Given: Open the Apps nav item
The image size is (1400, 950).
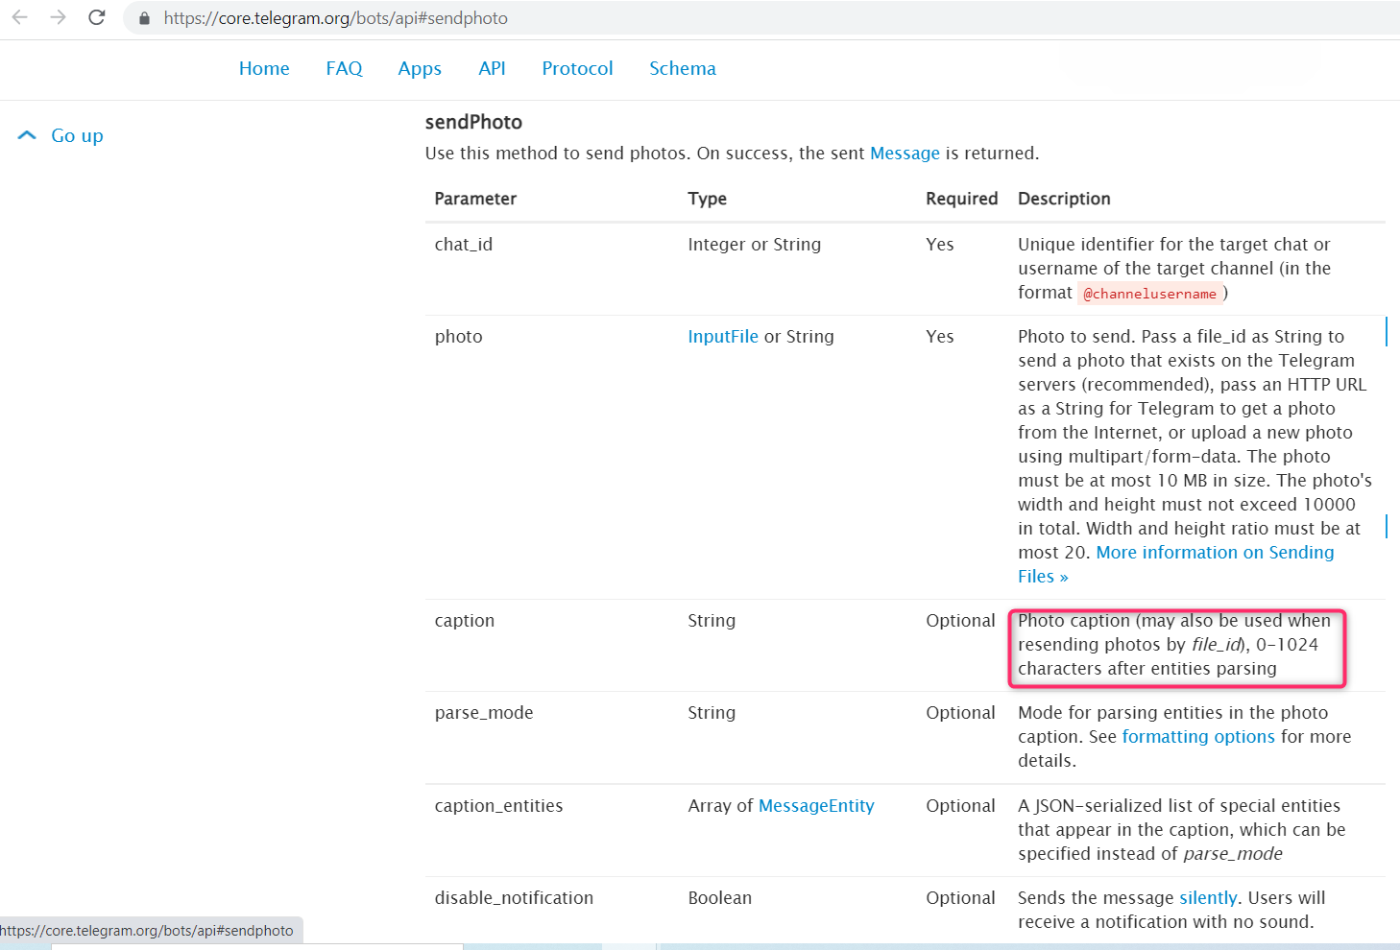Looking at the screenshot, I should coord(420,68).
